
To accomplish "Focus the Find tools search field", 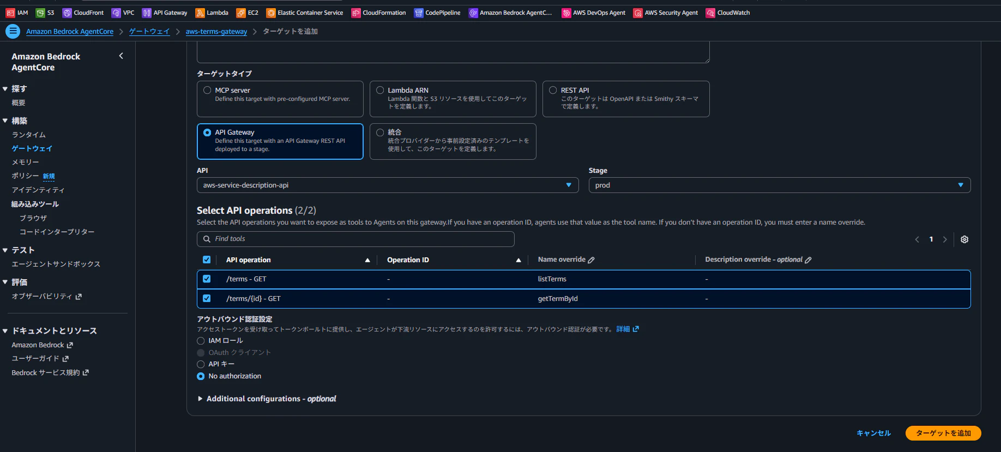I will [355, 239].
